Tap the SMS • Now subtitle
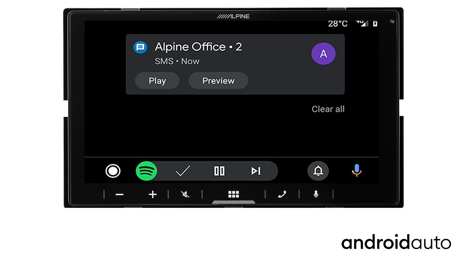465x269 pixels. [x=177, y=61]
